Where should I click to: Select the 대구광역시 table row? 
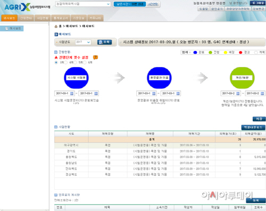[160, 145]
